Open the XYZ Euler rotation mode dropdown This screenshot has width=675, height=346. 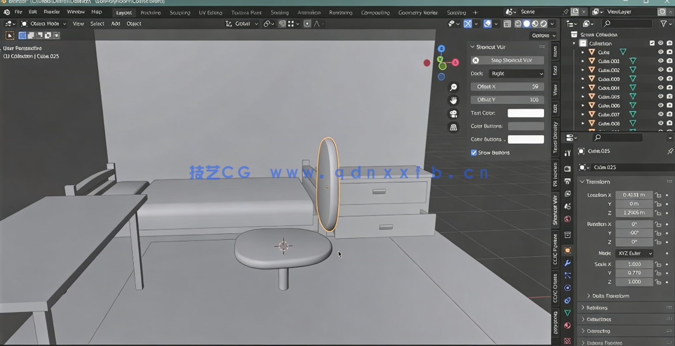pos(634,253)
